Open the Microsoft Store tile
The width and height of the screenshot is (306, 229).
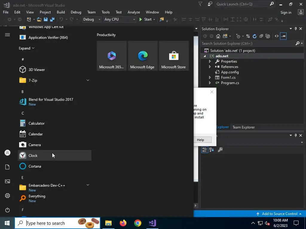click(174, 56)
